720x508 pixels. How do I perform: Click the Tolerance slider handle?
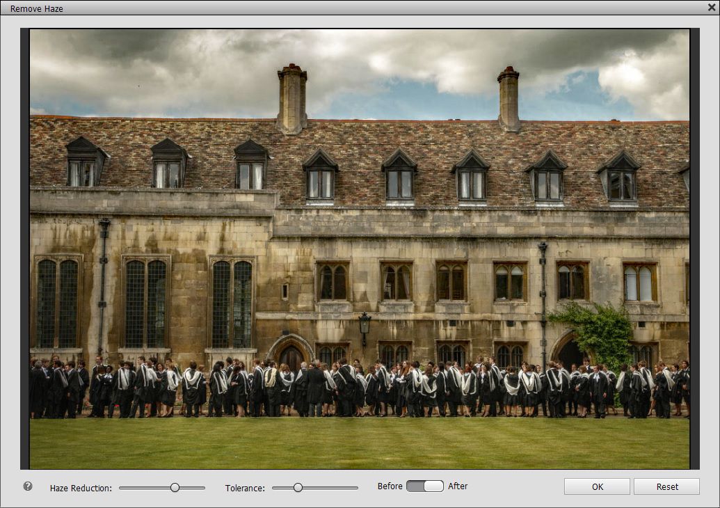click(x=298, y=487)
